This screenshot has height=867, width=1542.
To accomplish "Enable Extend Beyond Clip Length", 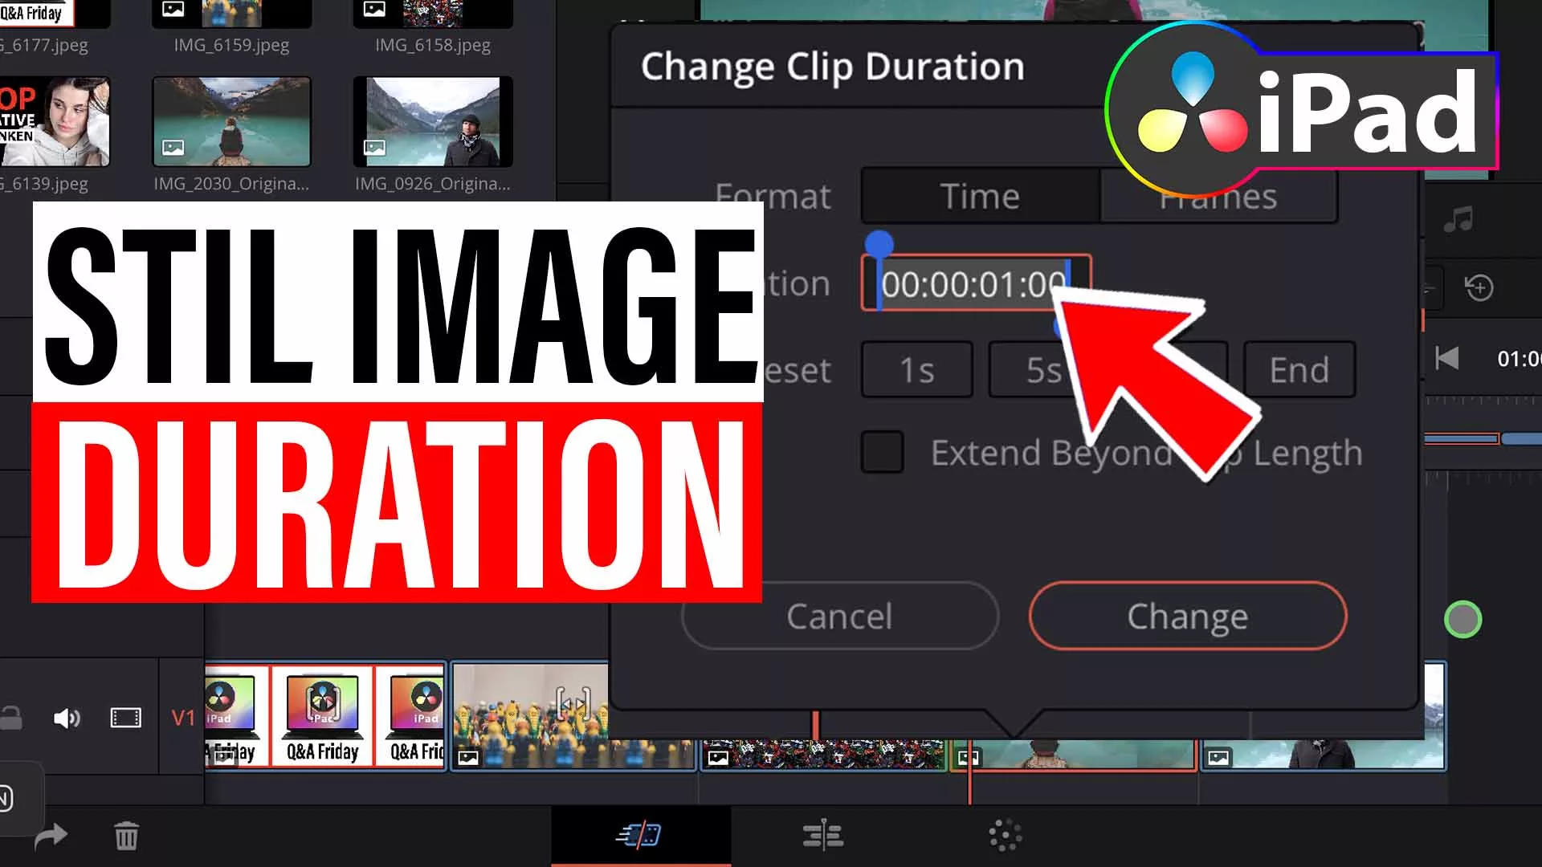I will pos(881,452).
